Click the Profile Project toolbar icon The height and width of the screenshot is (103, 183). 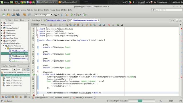tap(84, 15)
